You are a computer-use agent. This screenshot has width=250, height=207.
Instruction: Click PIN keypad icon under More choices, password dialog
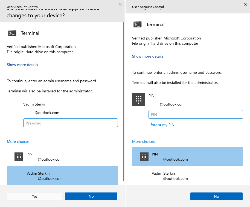point(19,157)
